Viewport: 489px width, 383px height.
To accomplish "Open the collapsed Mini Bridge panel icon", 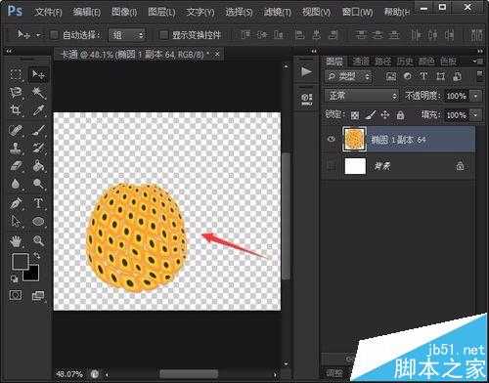I will point(306,99).
